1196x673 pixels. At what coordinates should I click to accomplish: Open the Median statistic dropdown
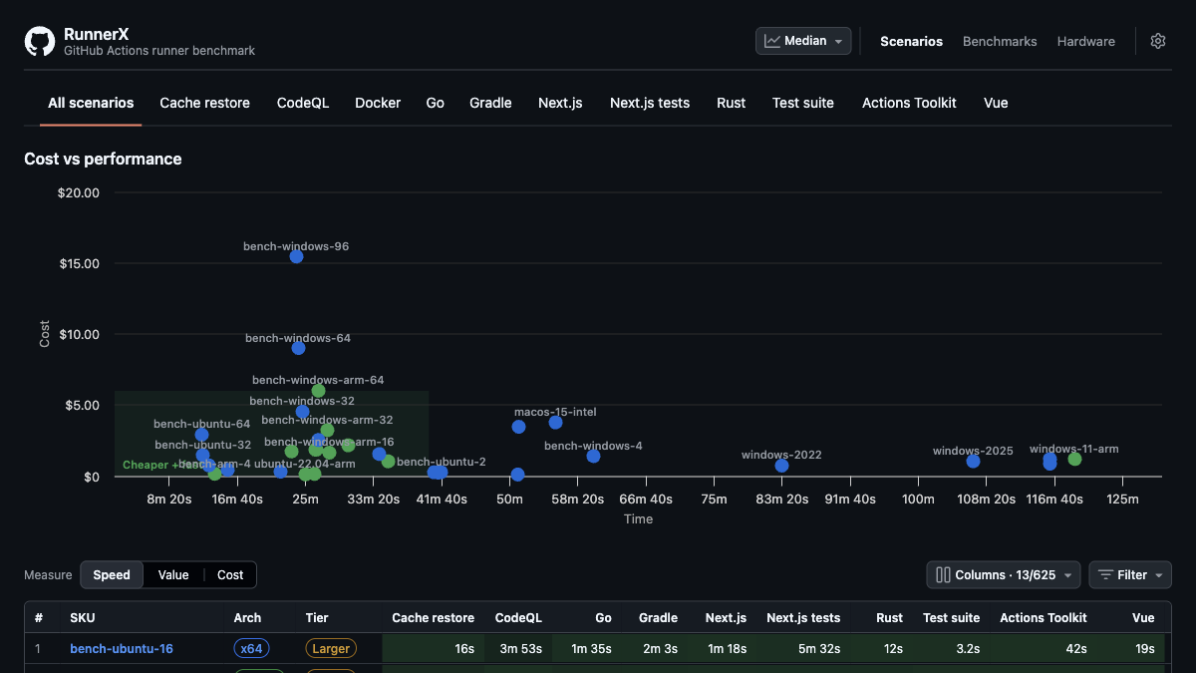pos(803,41)
